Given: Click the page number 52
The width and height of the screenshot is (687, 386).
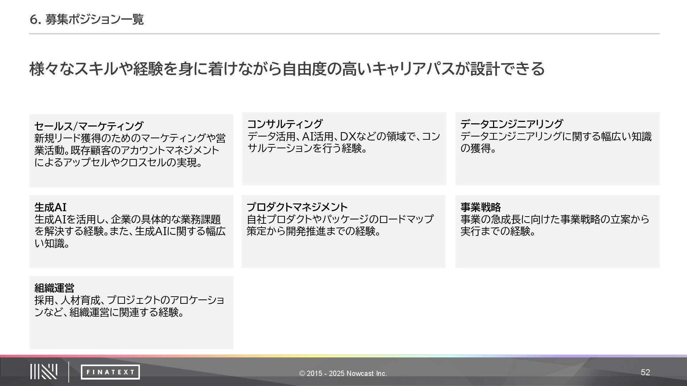Looking at the screenshot, I should [645, 372].
